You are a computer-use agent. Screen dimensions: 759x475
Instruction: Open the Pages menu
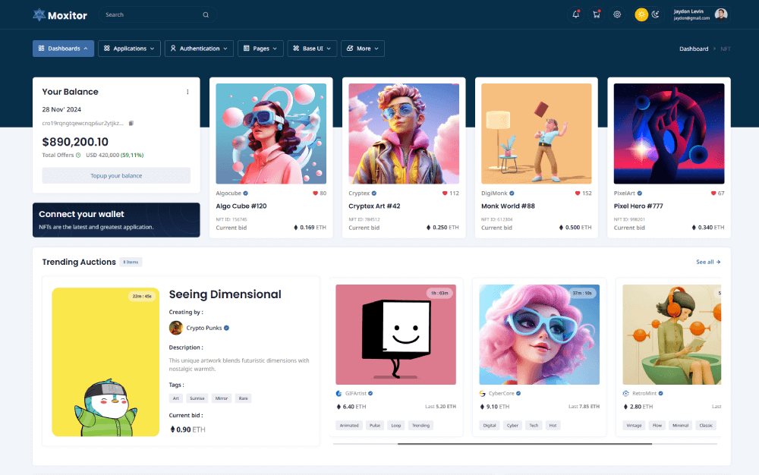260,49
